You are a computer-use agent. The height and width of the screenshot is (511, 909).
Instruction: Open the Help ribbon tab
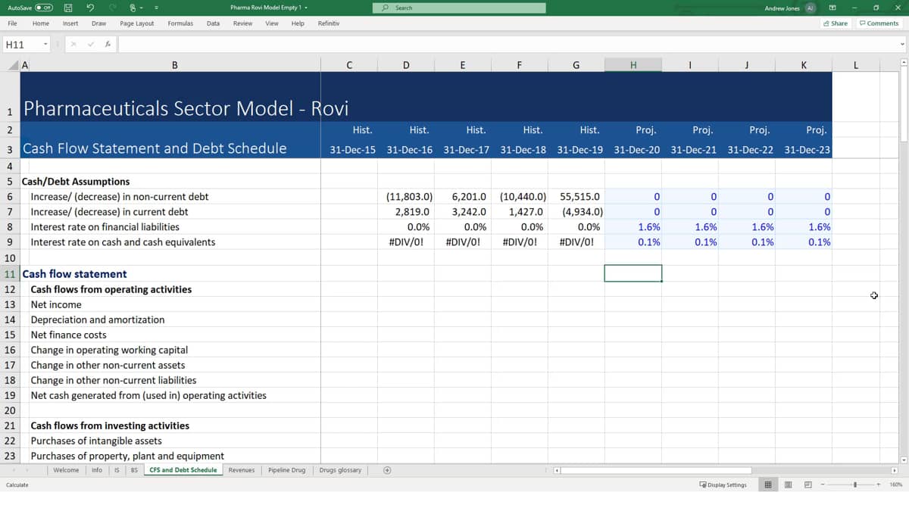click(298, 23)
